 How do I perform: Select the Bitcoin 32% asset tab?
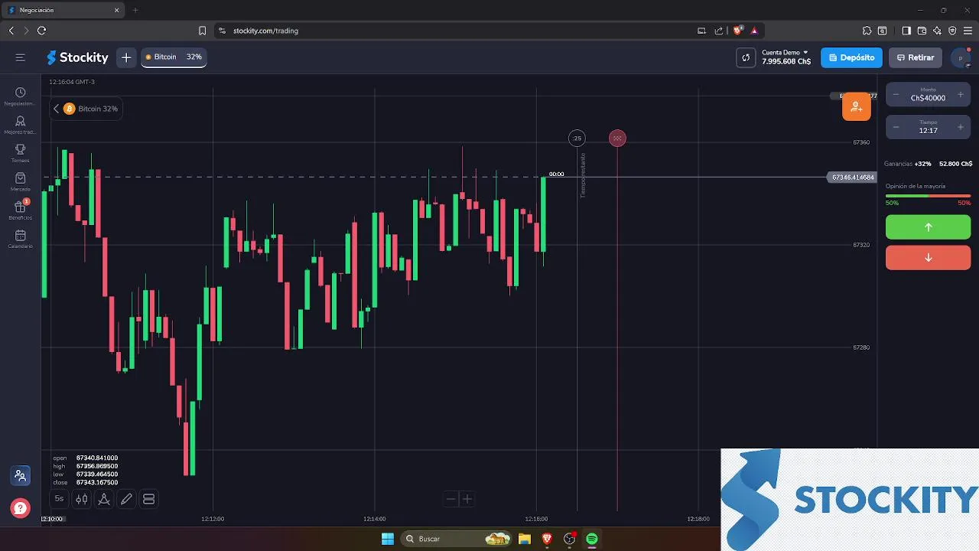pos(174,57)
